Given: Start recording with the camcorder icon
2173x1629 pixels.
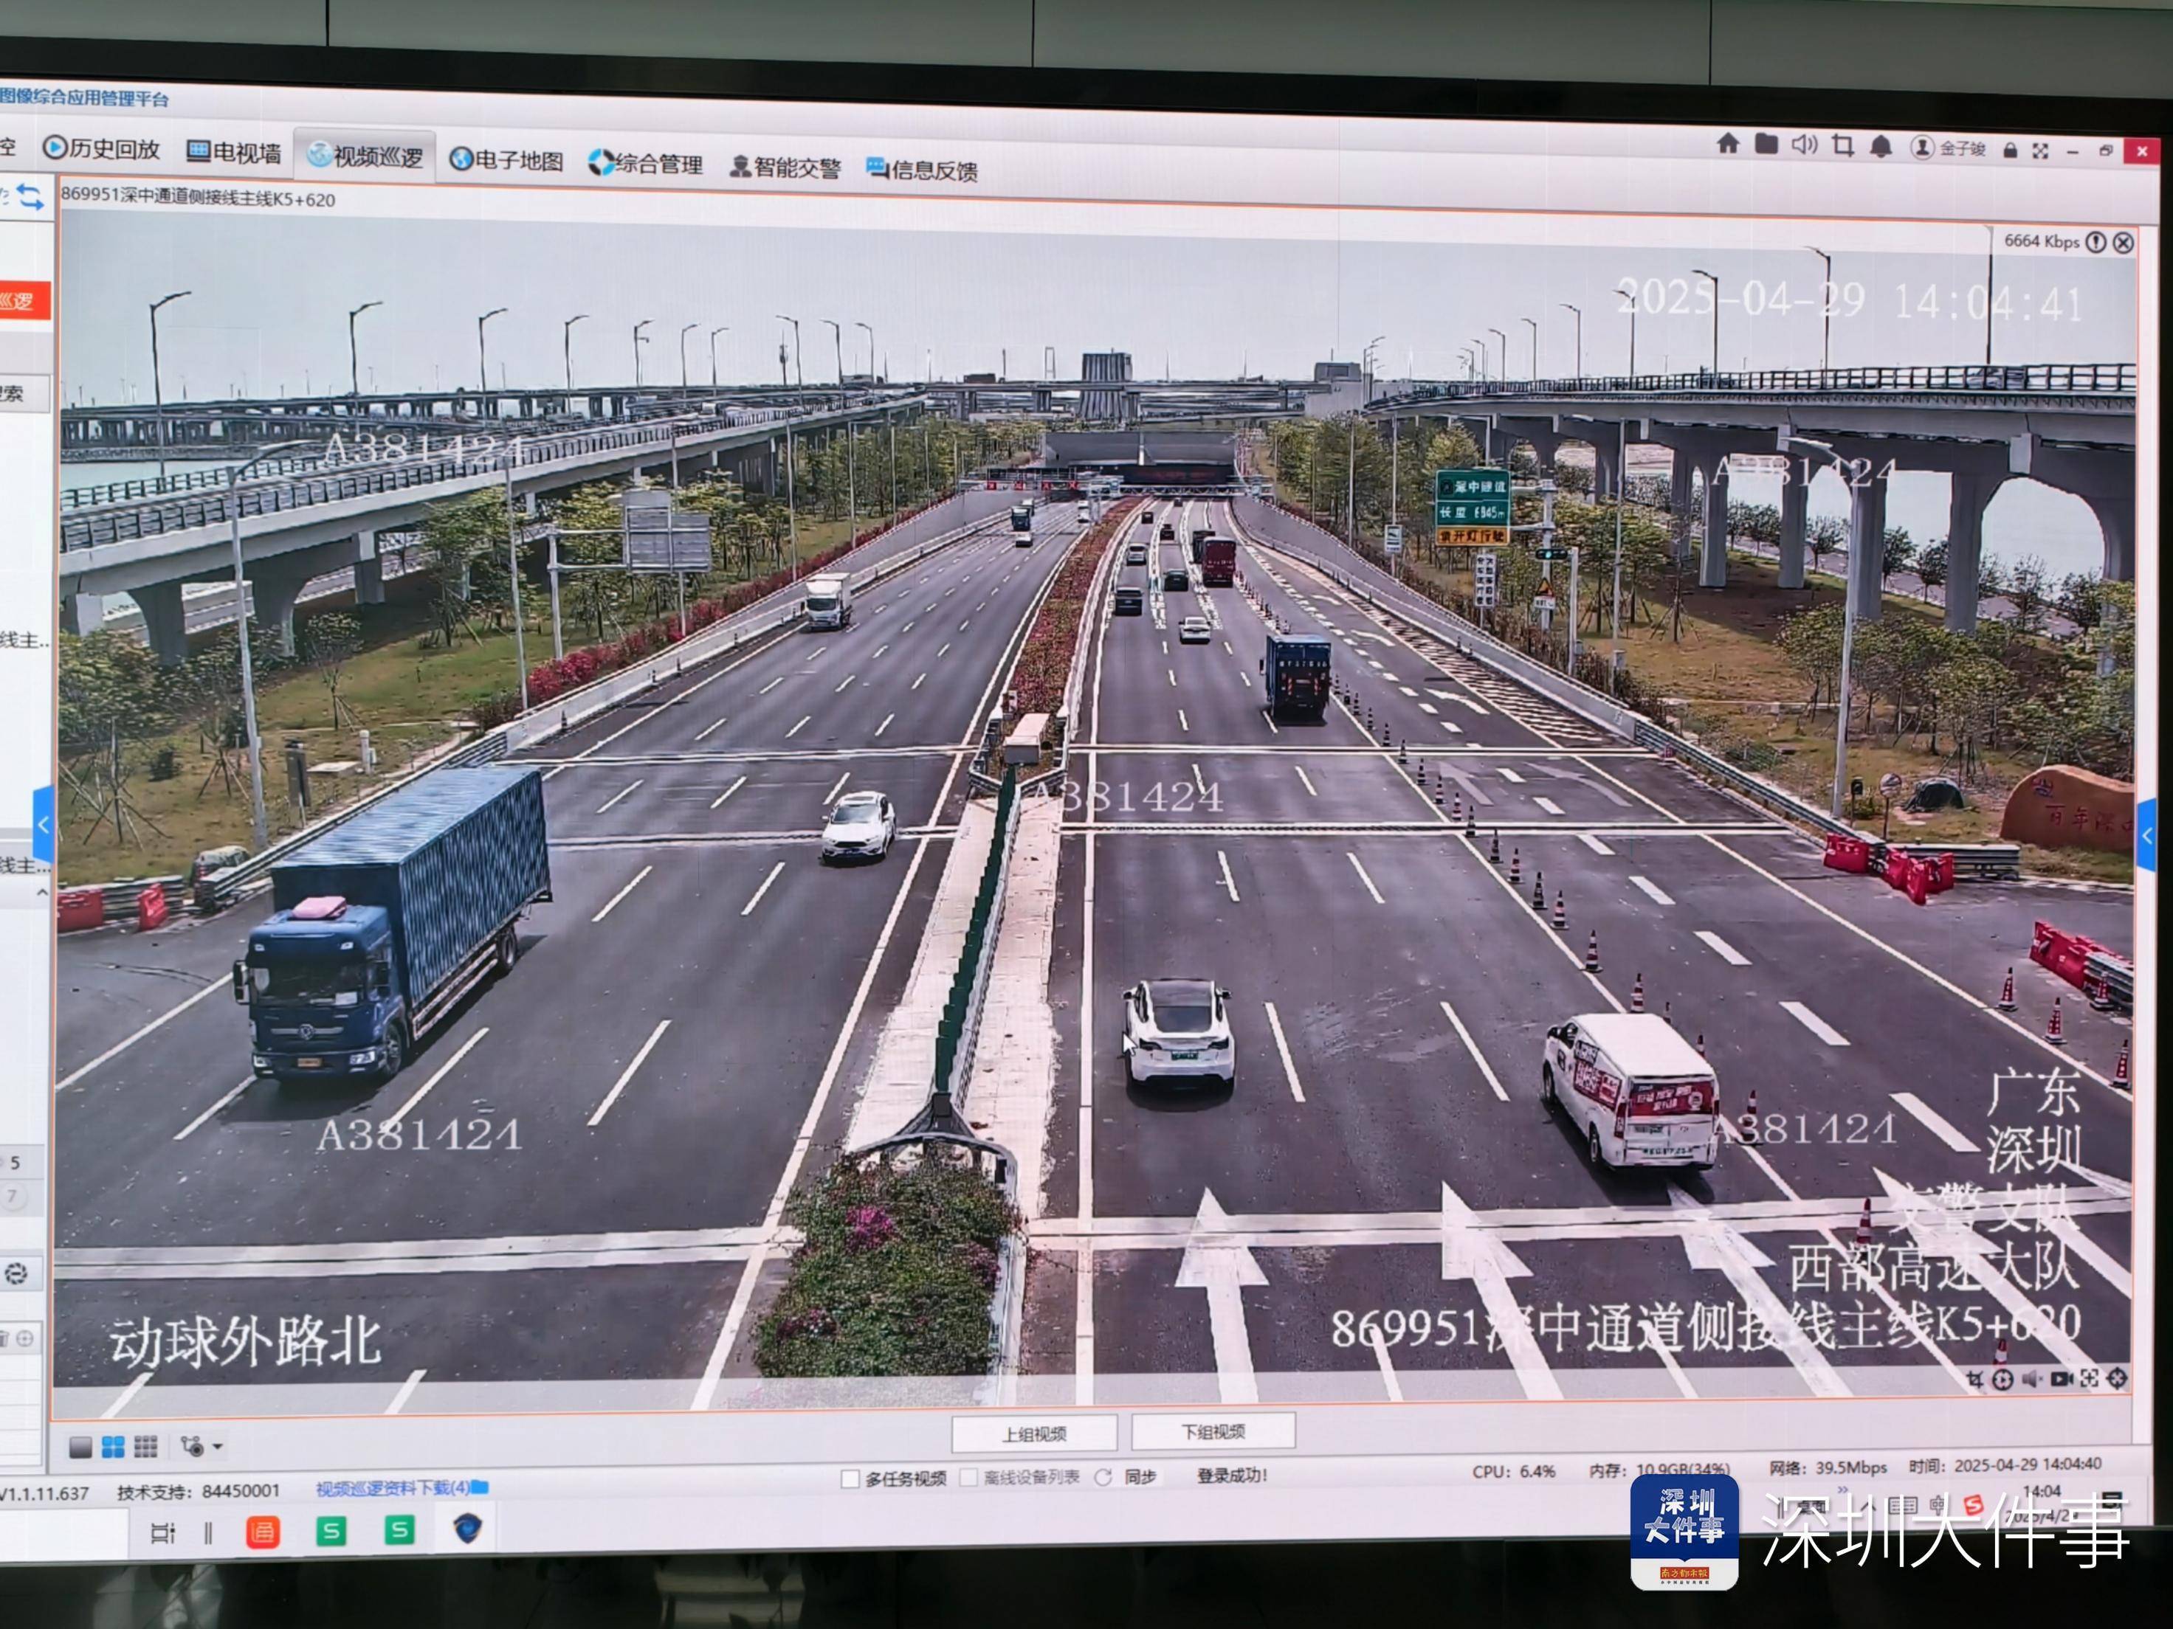Looking at the screenshot, I should (2061, 1380).
